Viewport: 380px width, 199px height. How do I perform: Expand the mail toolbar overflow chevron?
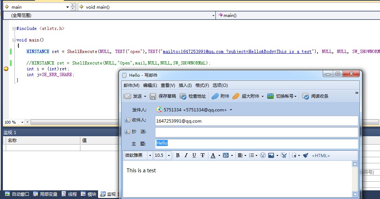coord(357,93)
